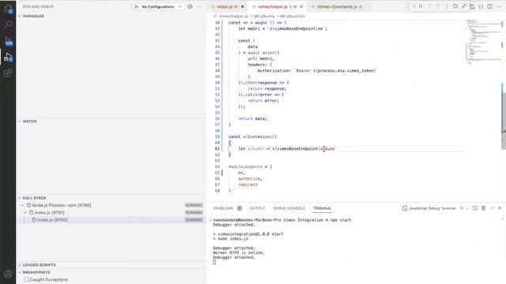Click albums in the breadcrumb
The image size is (506, 284).
266,16
